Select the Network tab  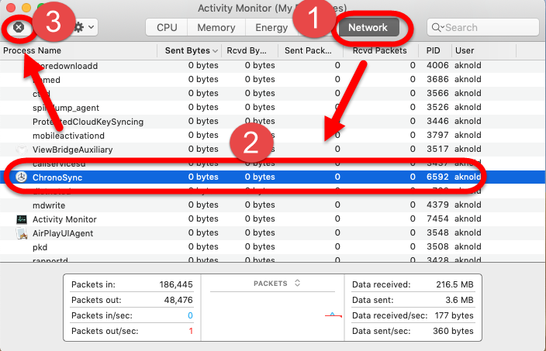pos(368,27)
